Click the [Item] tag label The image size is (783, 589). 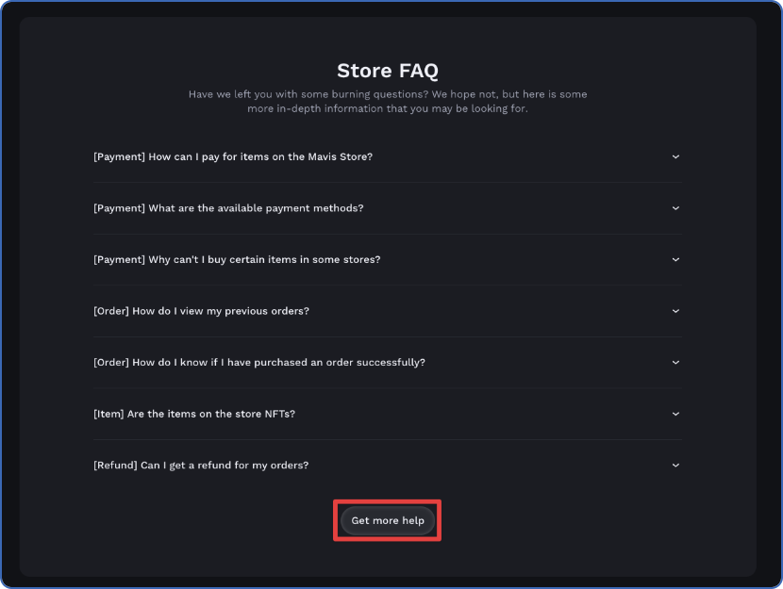tap(108, 414)
